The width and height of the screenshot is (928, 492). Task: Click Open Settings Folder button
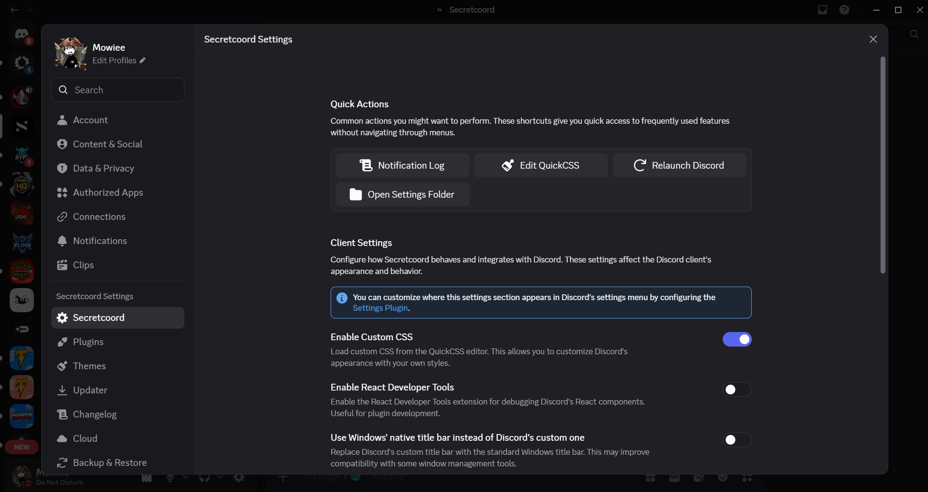click(x=402, y=194)
